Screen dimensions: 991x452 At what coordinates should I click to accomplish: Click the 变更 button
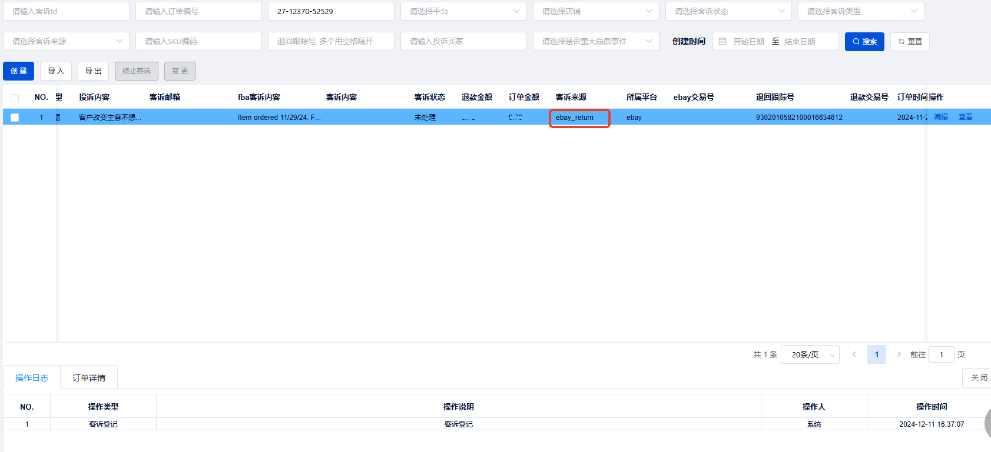180,71
